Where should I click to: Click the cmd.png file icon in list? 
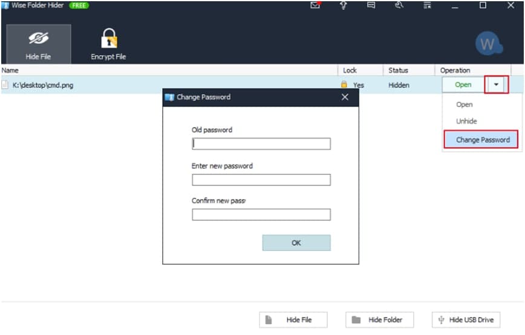(x=5, y=85)
